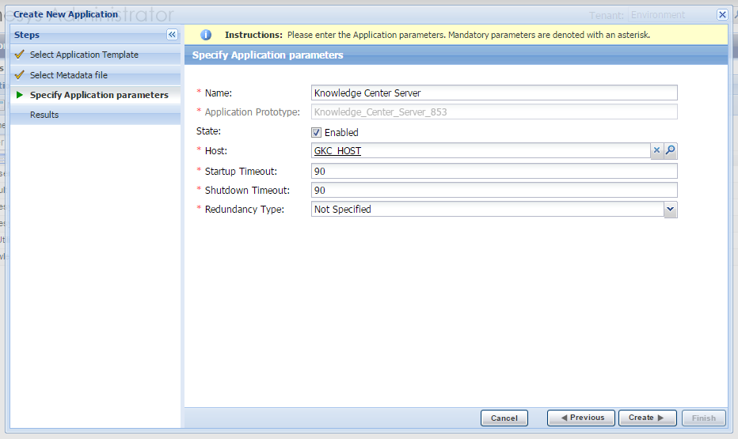
Task: Click the Previous button
Action: point(582,418)
